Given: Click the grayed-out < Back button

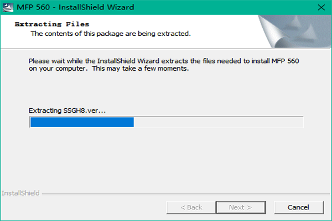Looking at the screenshot, I should tap(191, 208).
